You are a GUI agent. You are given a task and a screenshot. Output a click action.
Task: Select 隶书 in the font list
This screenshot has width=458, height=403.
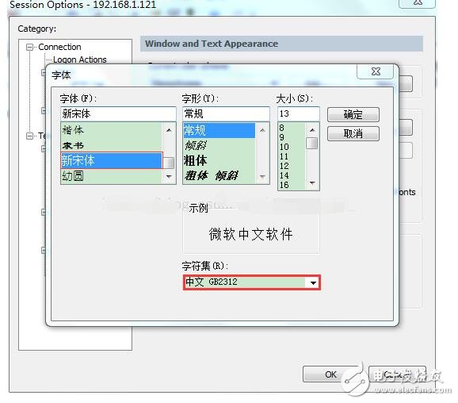pyautogui.click(x=111, y=145)
